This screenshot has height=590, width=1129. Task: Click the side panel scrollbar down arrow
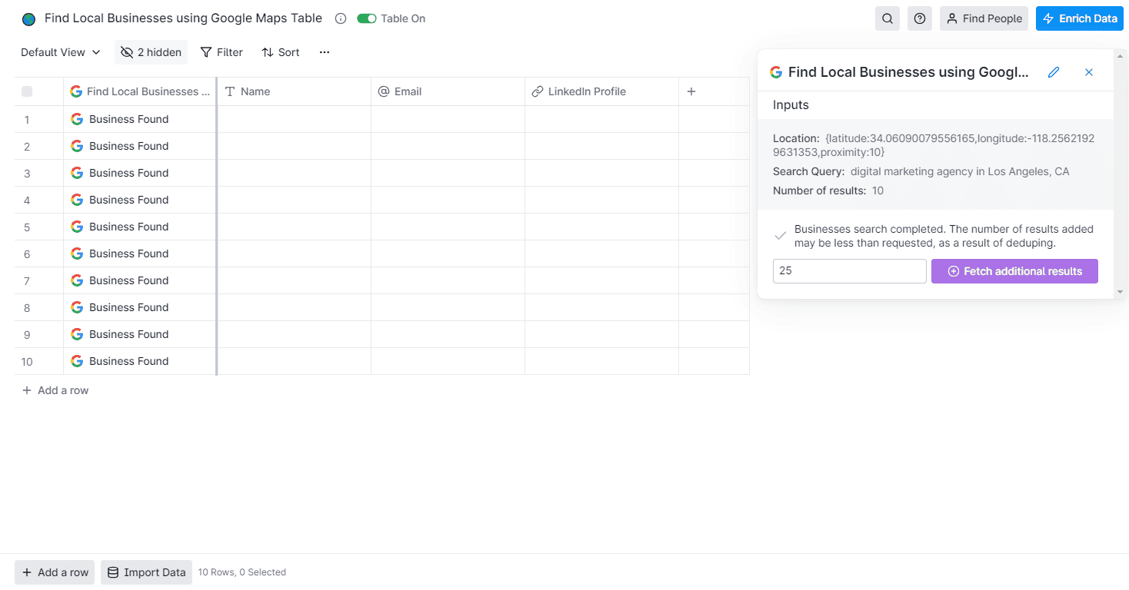coord(1121,292)
